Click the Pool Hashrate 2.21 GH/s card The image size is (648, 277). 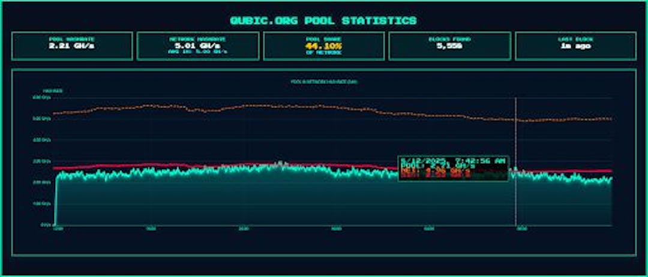point(72,46)
